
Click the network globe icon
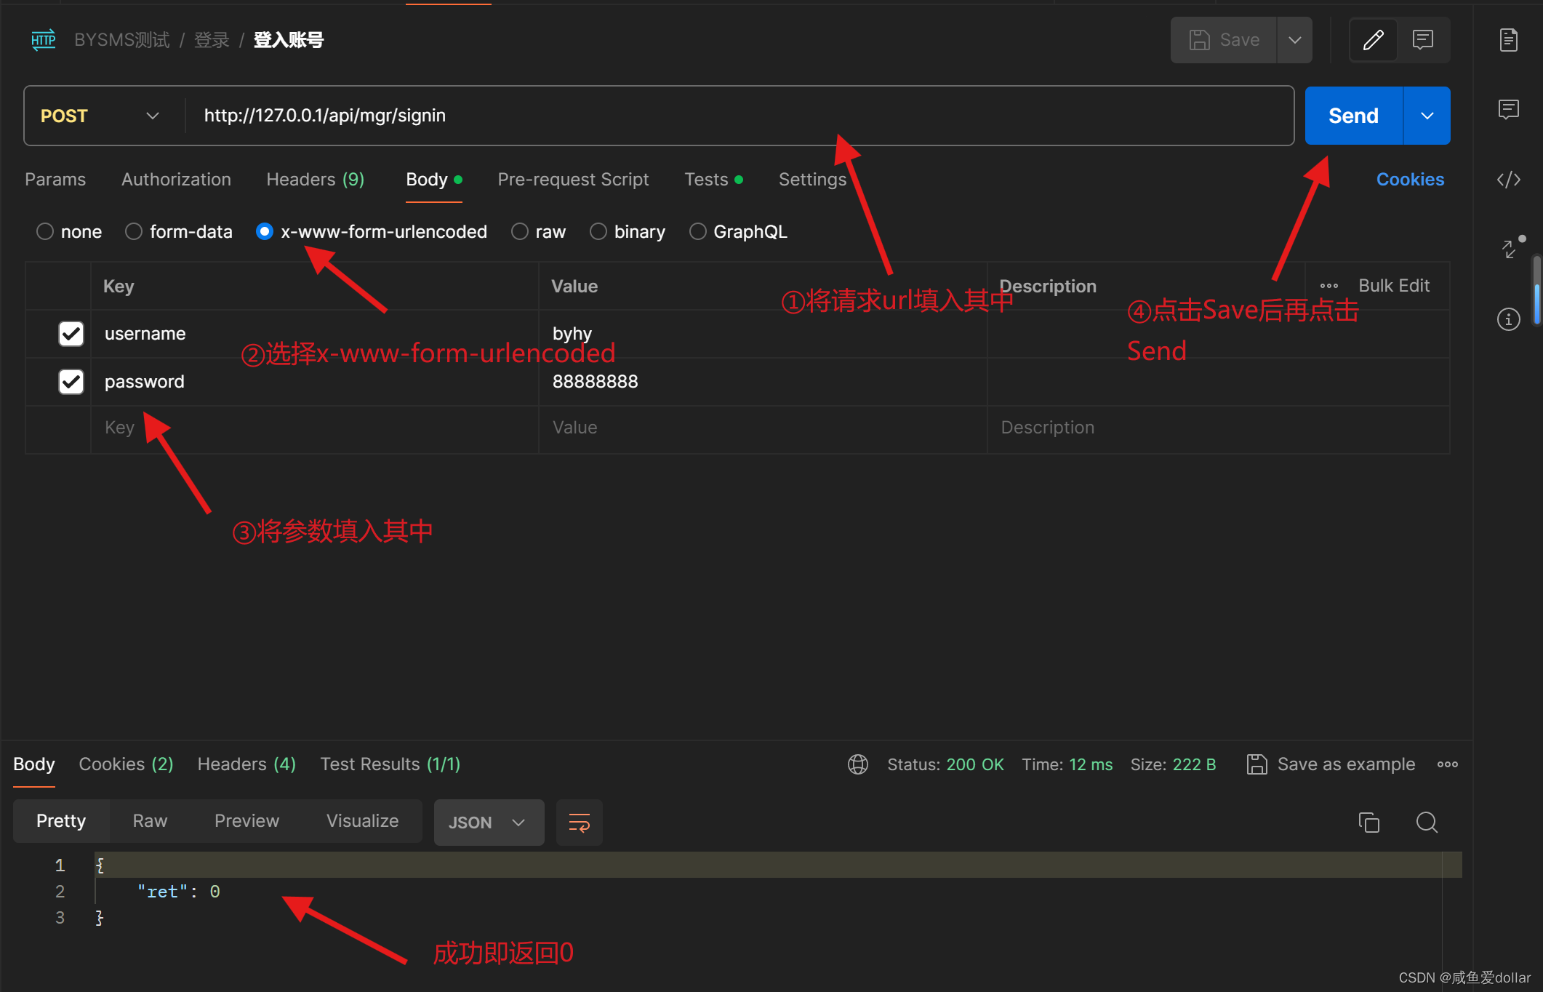(858, 764)
